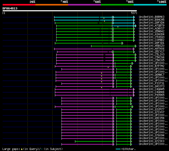Select the UniRef100_A3A0D4 label
Image resolution: width=169 pixels, height=151 pixels.
pos(152,34)
